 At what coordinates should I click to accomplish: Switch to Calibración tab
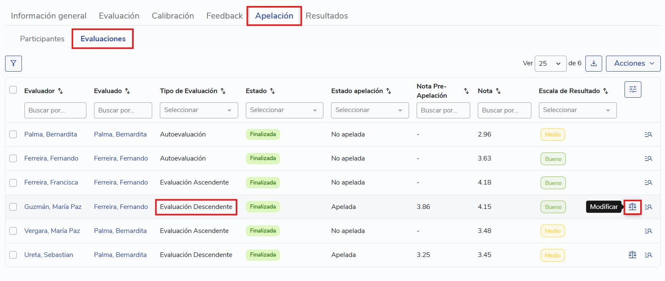tap(173, 16)
